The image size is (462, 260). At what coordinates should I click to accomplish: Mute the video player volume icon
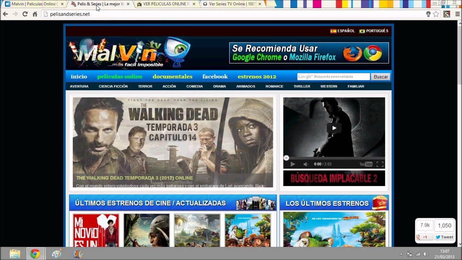pyautogui.click(x=306, y=164)
